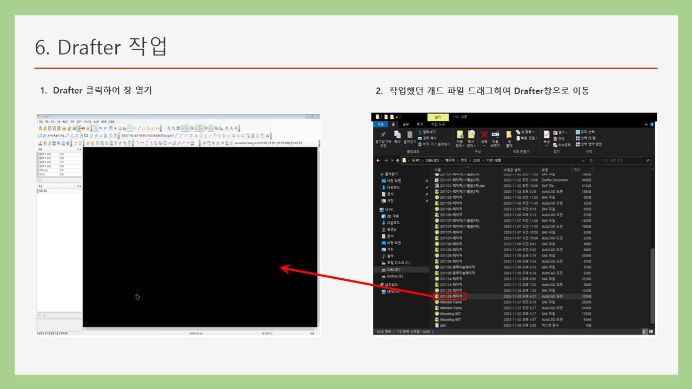
Task: Expand the New Item (새 항목) dropdown
Action: pyautogui.click(x=525, y=132)
